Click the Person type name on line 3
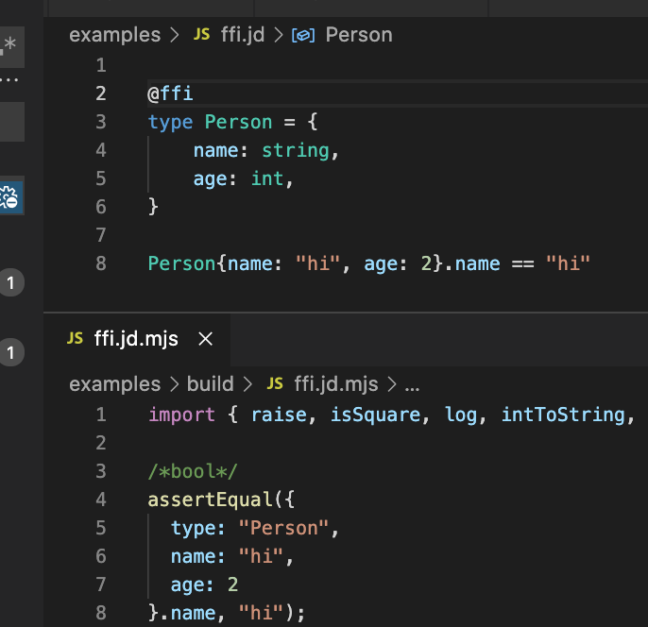The width and height of the screenshot is (648, 627). [x=238, y=122]
